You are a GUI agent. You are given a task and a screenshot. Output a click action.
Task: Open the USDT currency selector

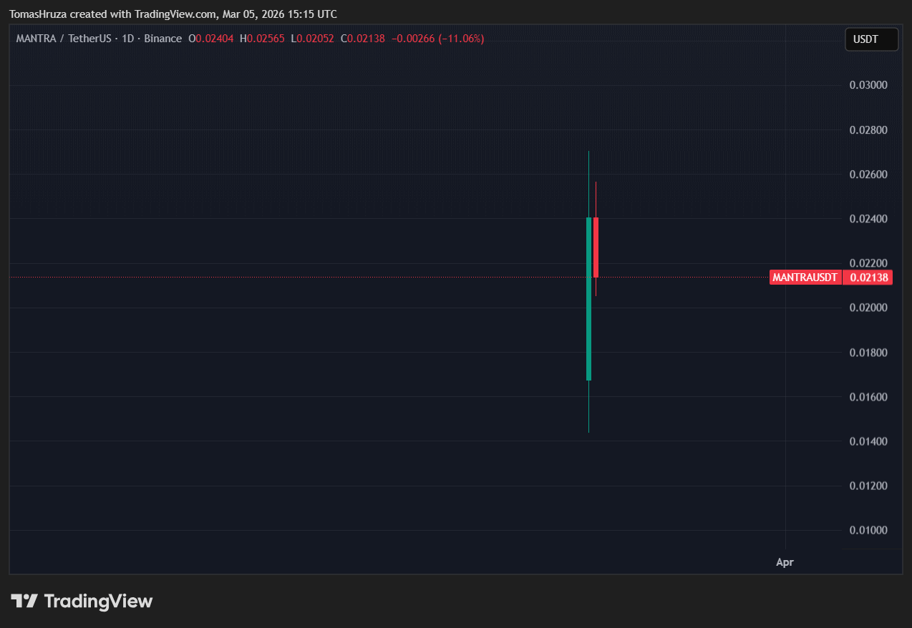[870, 39]
